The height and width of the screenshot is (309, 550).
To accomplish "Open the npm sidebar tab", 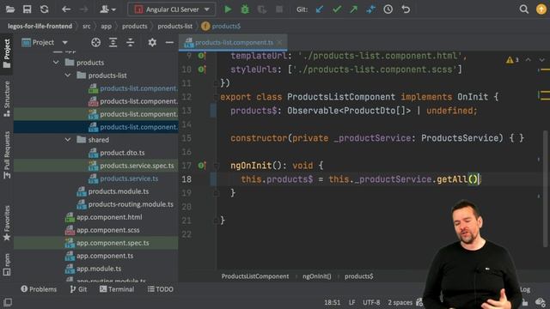I will pyautogui.click(x=7, y=264).
